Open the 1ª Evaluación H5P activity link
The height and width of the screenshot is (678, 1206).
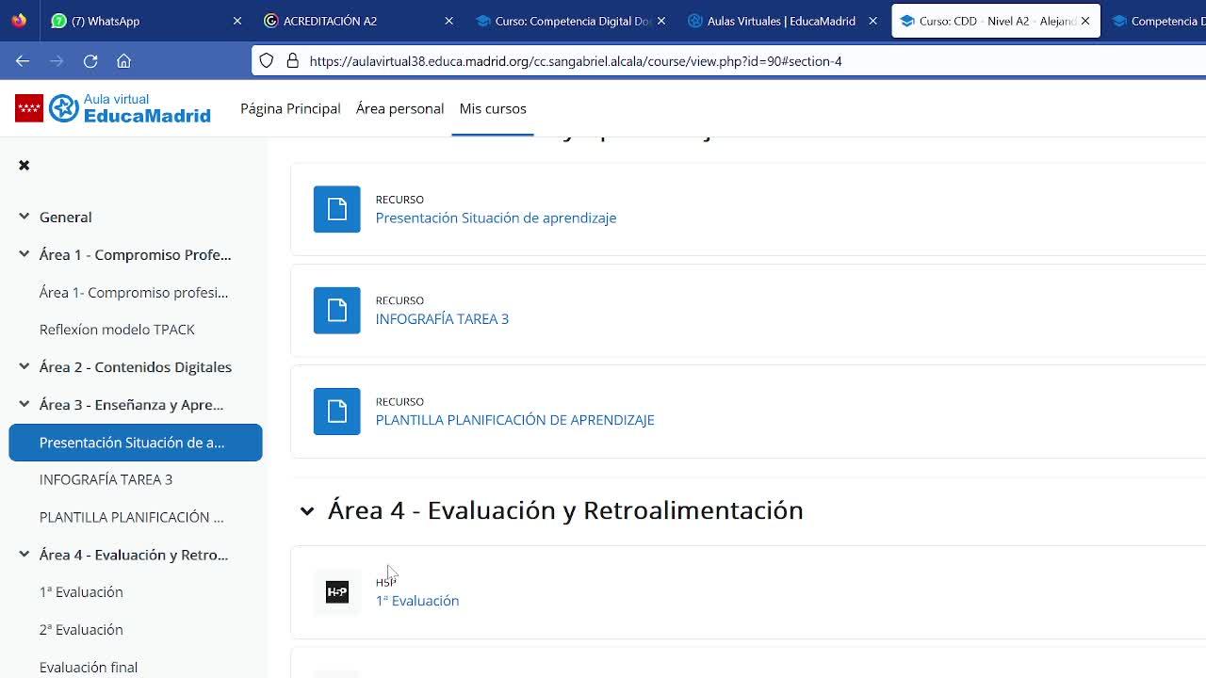pos(417,601)
